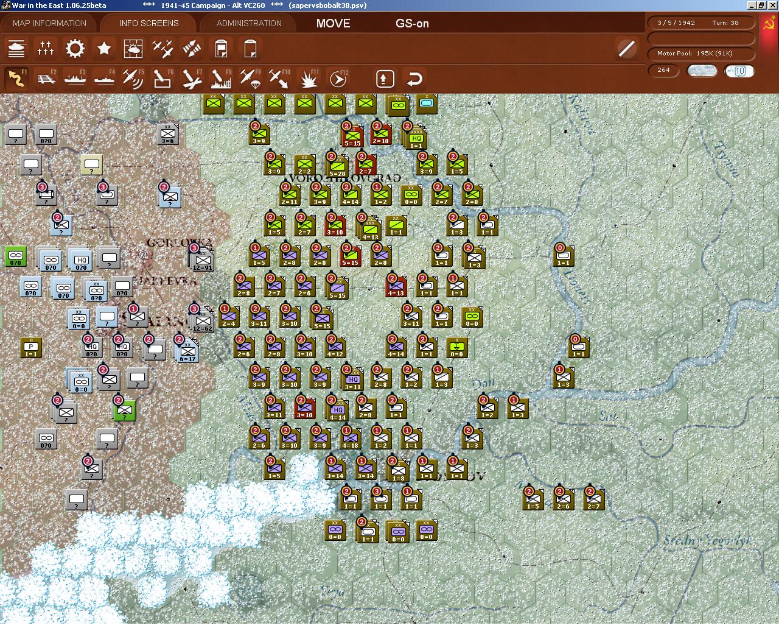Screen dimensions: 779x631
Task: Select the 2=2 unit counter
Action: point(304,164)
